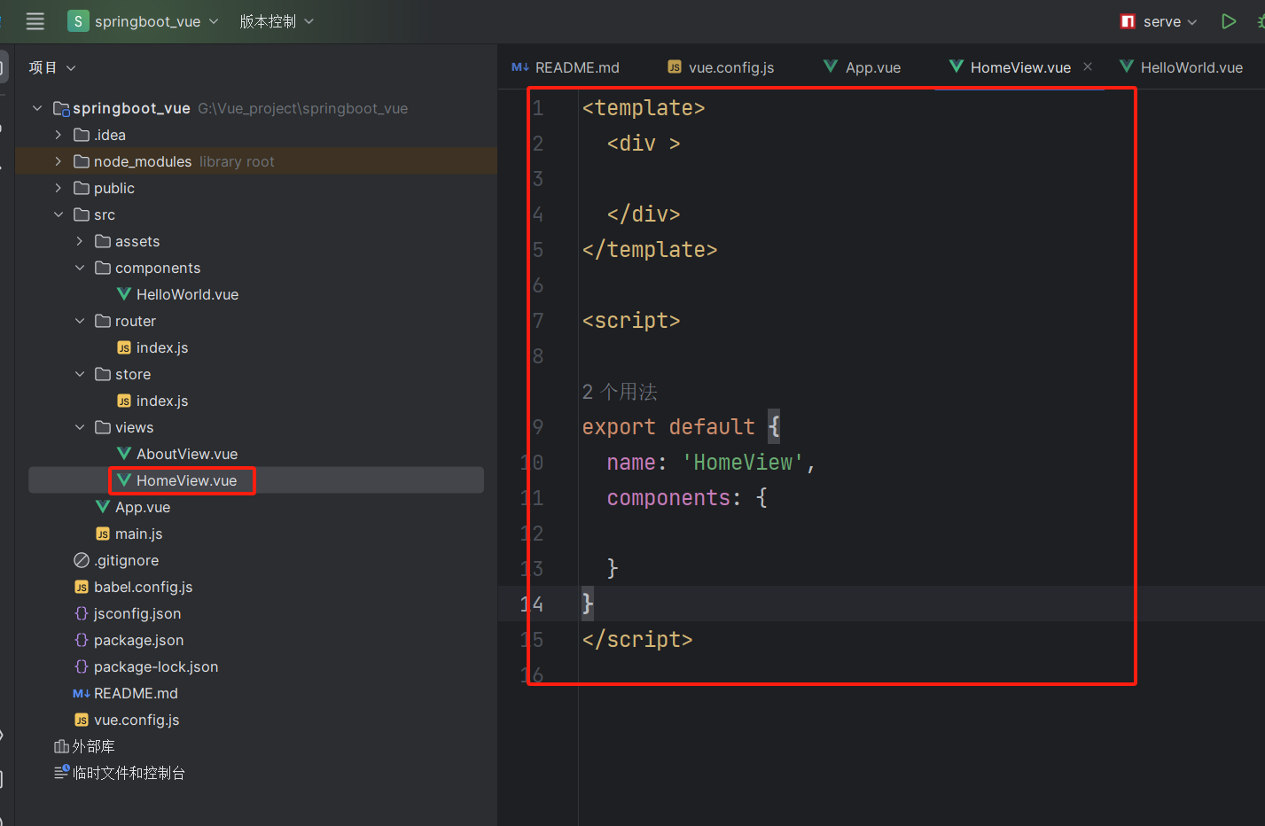1265x826 pixels.
Task: Collapse the components folder
Action: tap(80, 268)
